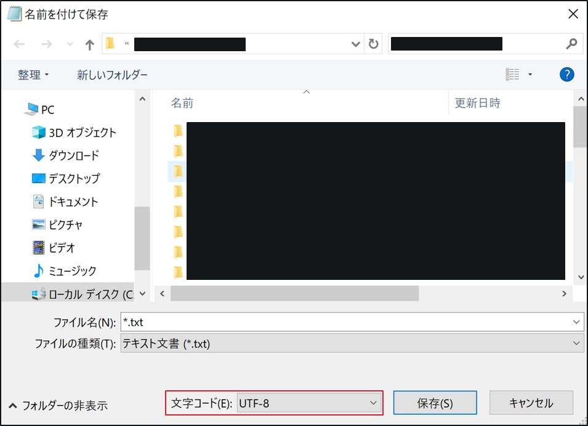Open the 整理 menu
This screenshot has width=588, height=426.
[33, 75]
